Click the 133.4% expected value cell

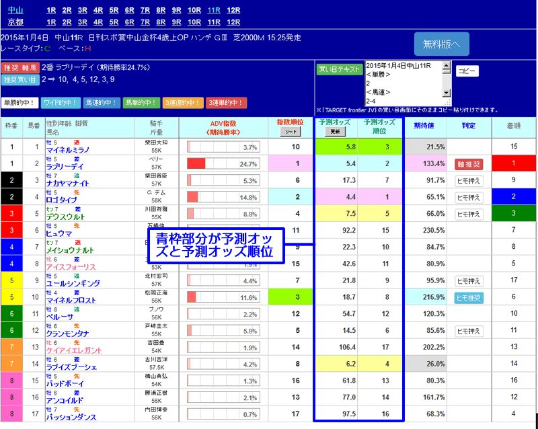pyautogui.click(x=426, y=163)
